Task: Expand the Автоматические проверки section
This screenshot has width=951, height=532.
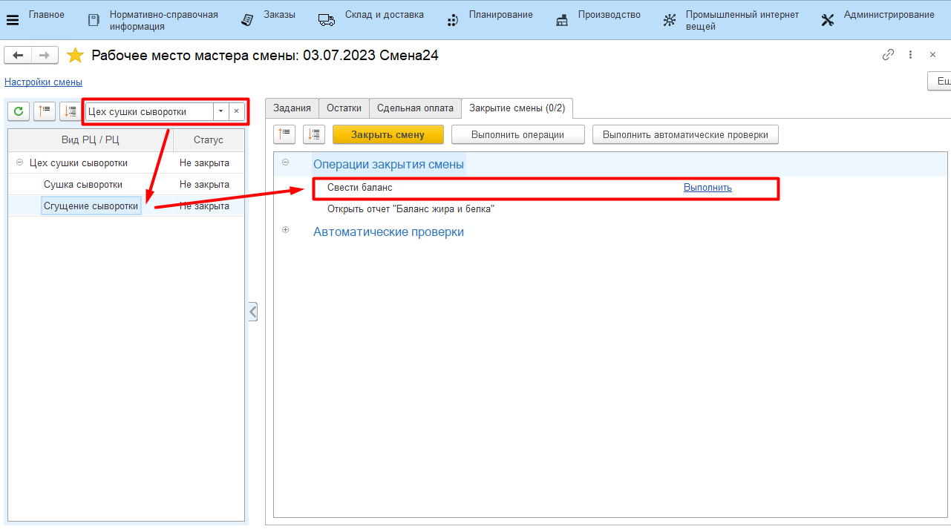Action: [x=285, y=230]
